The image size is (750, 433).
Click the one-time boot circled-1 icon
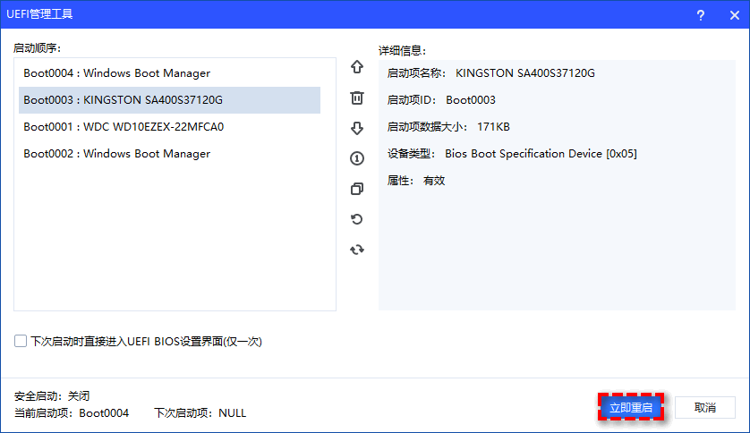click(x=357, y=158)
